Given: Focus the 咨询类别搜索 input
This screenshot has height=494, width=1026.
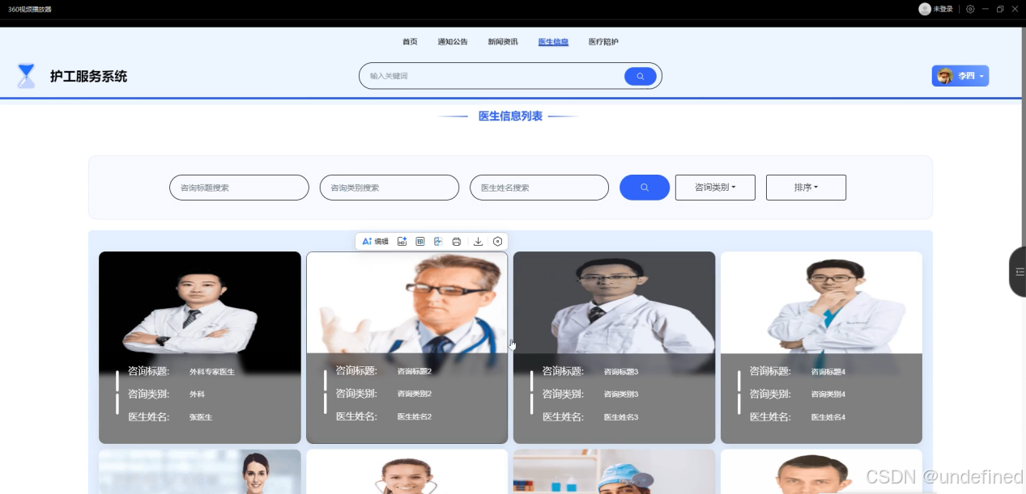Looking at the screenshot, I should coord(390,187).
